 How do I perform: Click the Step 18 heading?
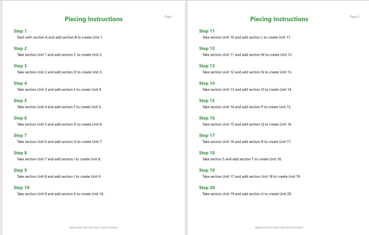click(x=207, y=153)
